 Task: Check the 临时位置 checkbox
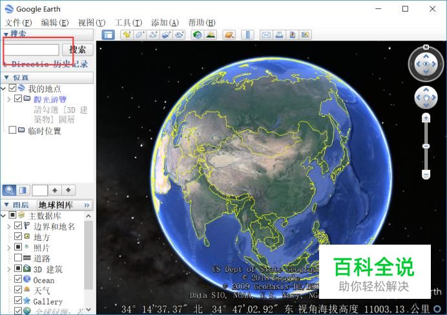pyautogui.click(x=12, y=130)
